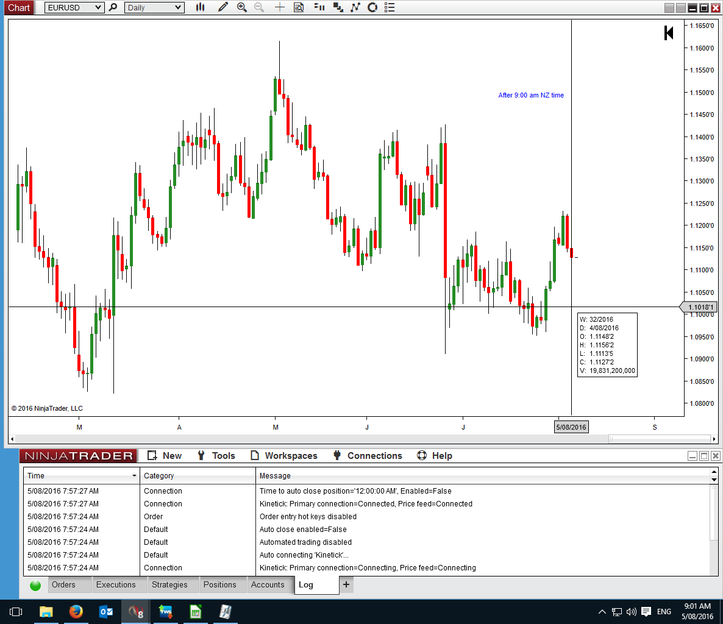Viewport: 723px width, 624px height.
Task: Show hidden system tray icons chevron
Action: (x=602, y=612)
